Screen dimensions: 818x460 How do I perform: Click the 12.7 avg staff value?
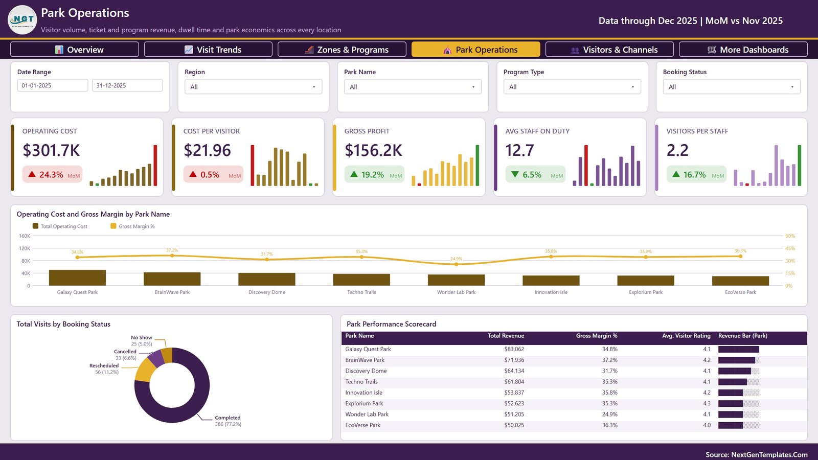point(519,150)
